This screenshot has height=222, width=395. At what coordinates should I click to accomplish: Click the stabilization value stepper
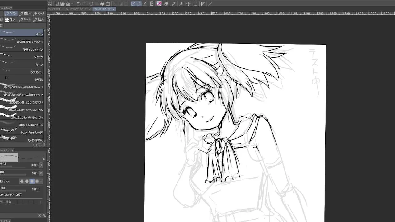coord(38,189)
